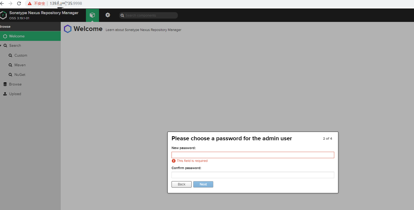Click the magnifier icon beside NuGet

coord(10,75)
